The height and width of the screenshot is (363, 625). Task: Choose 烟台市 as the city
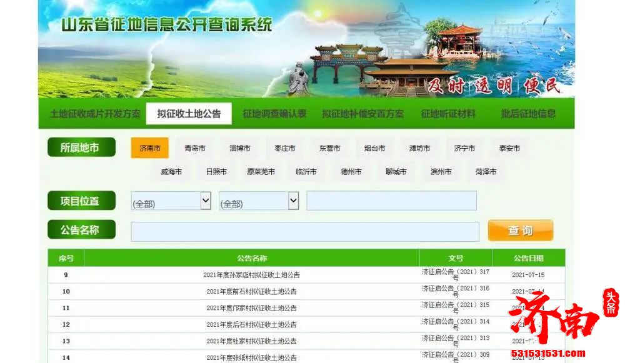click(x=374, y=148)
